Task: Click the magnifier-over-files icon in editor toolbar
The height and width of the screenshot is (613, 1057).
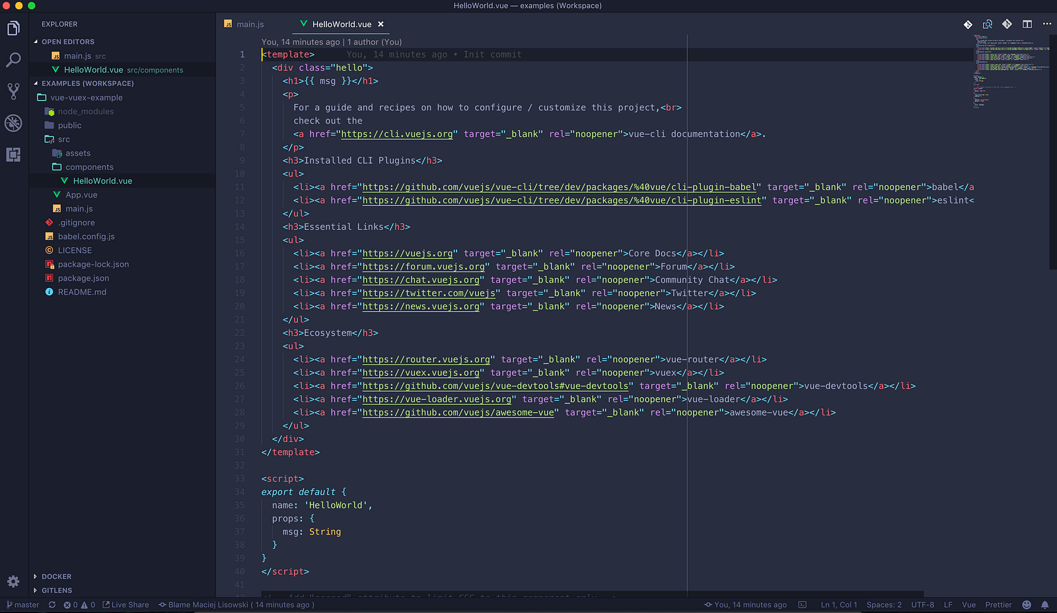Action: point(988,24)
